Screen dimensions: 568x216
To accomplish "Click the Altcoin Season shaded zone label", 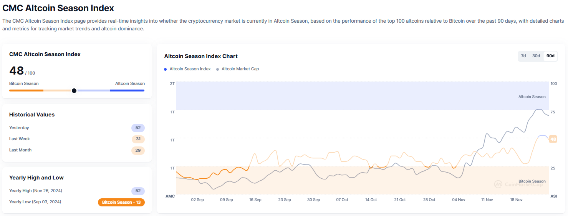I will (532, 97).
